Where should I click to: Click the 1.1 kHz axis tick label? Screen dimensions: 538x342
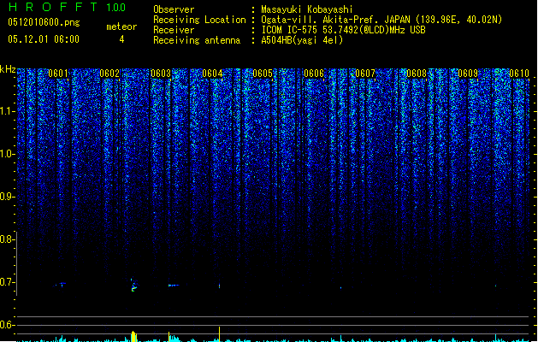7,111
